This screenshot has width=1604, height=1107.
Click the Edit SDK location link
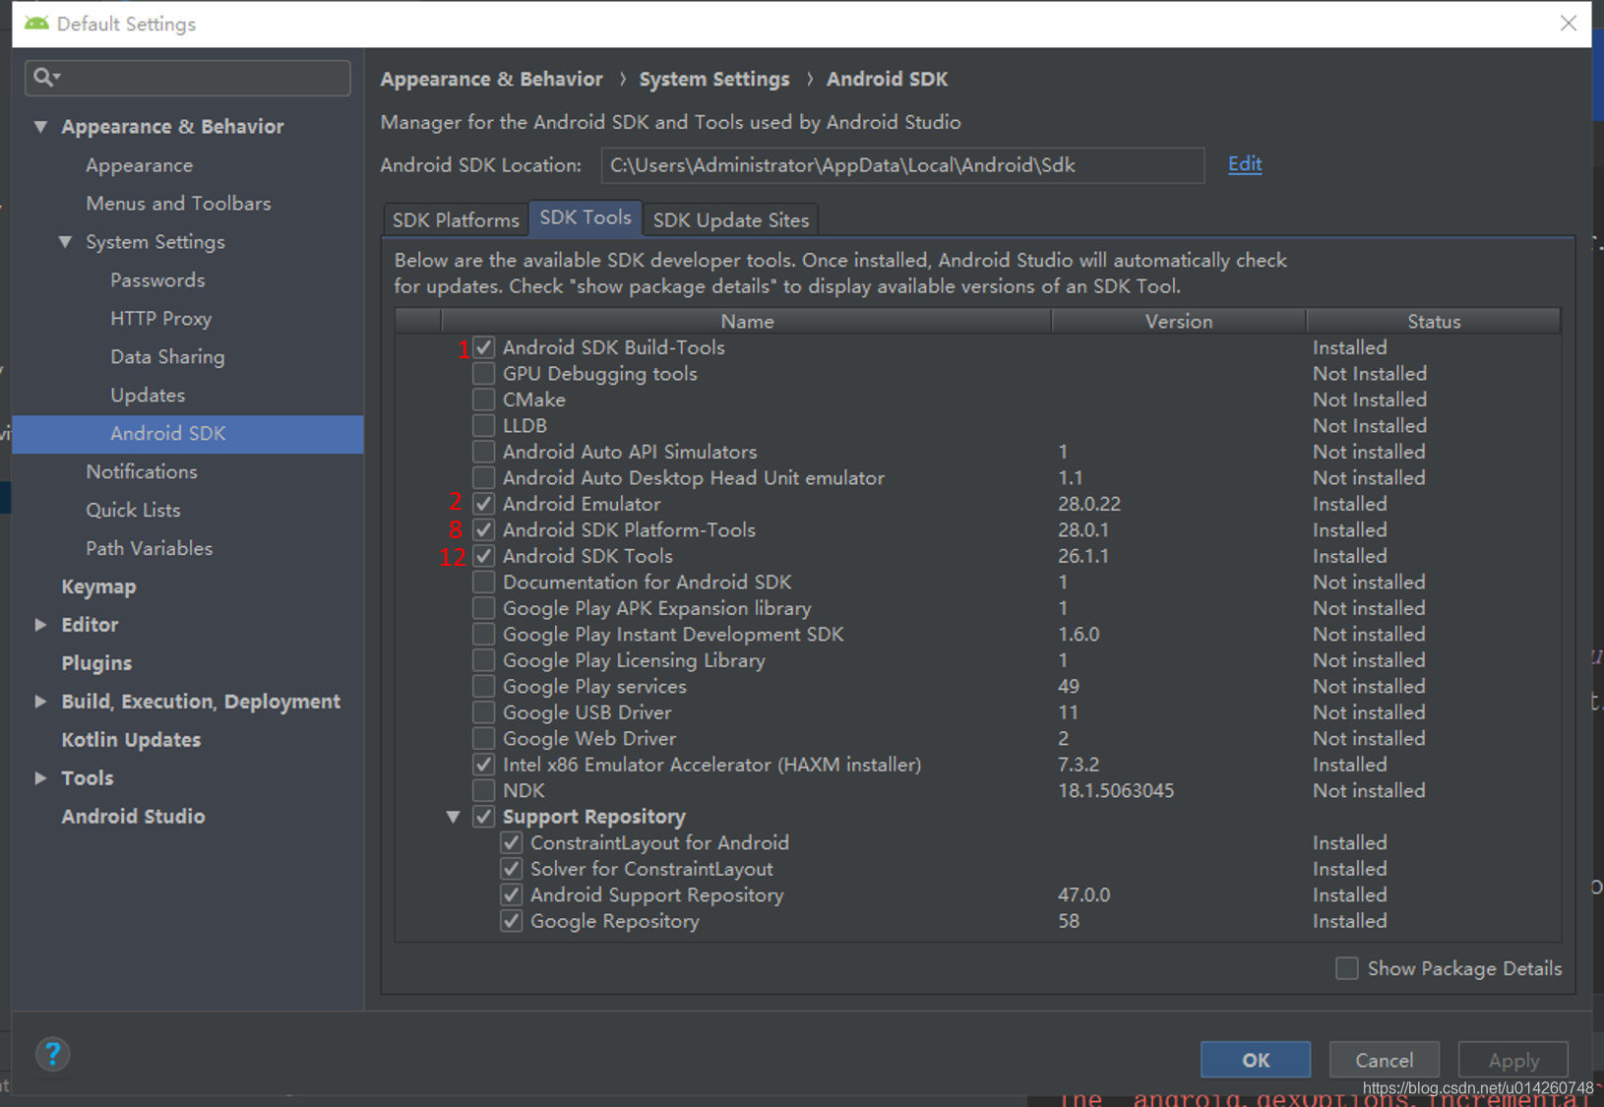tap(1245, 164)
